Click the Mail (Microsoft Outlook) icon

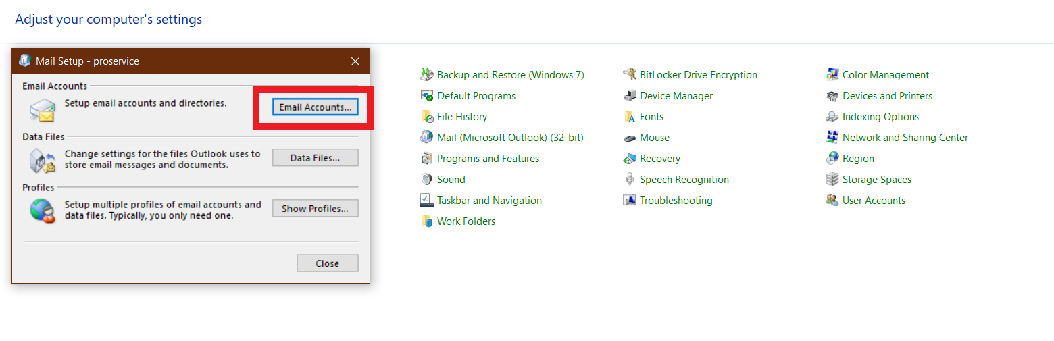pyautogui.click(x=426, y=137)
